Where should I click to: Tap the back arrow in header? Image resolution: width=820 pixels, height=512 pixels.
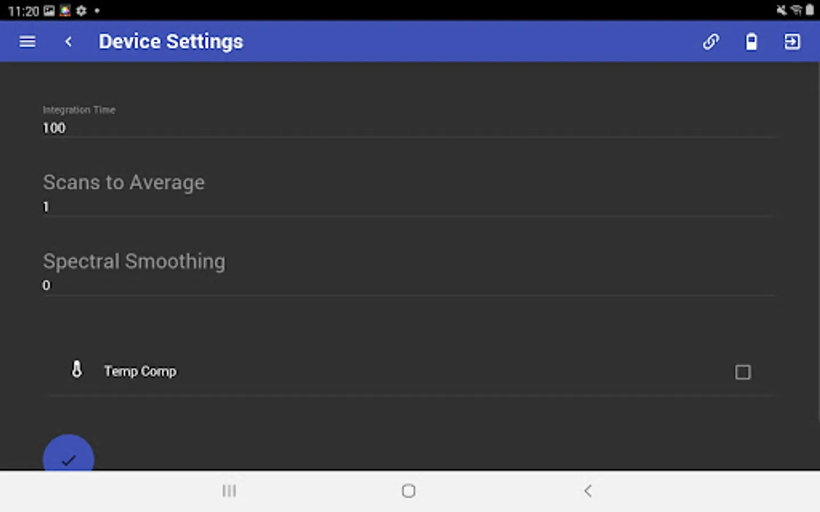click(x=68, y=42)
